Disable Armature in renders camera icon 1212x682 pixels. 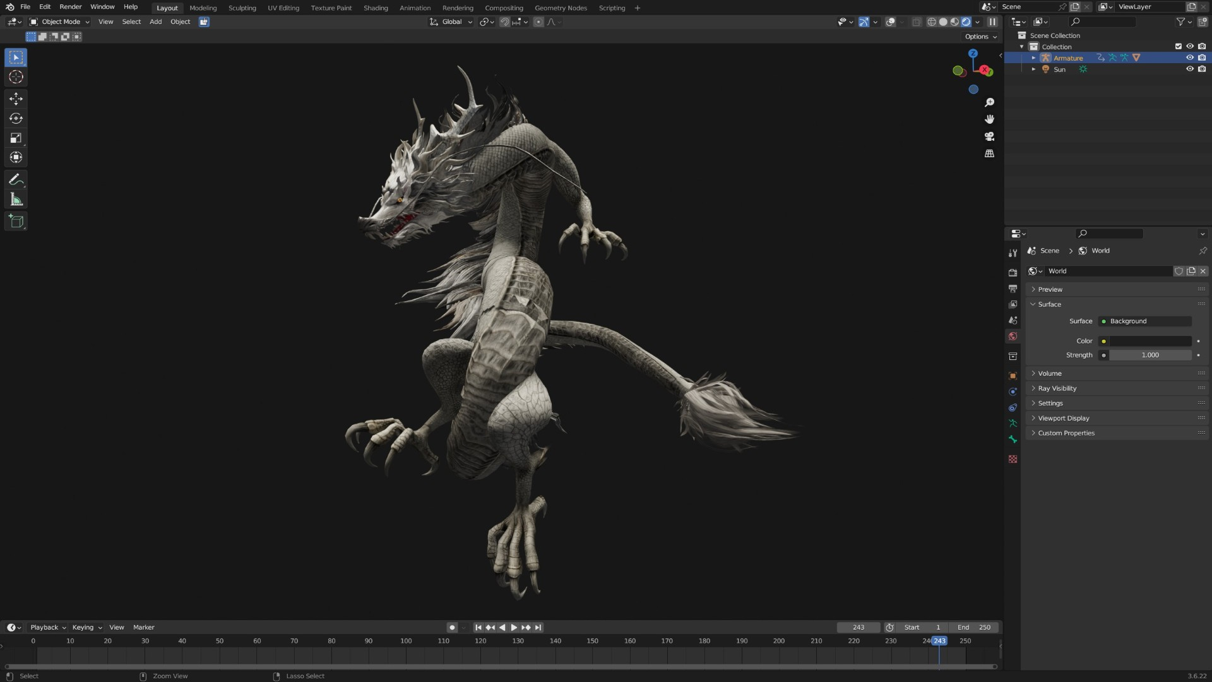coord(1201,57)
